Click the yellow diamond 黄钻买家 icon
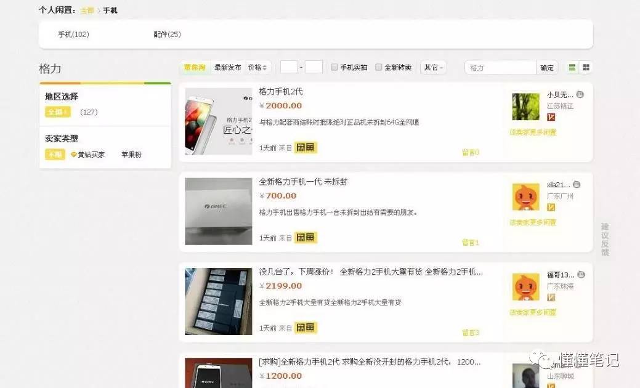 tap(74, 155)
